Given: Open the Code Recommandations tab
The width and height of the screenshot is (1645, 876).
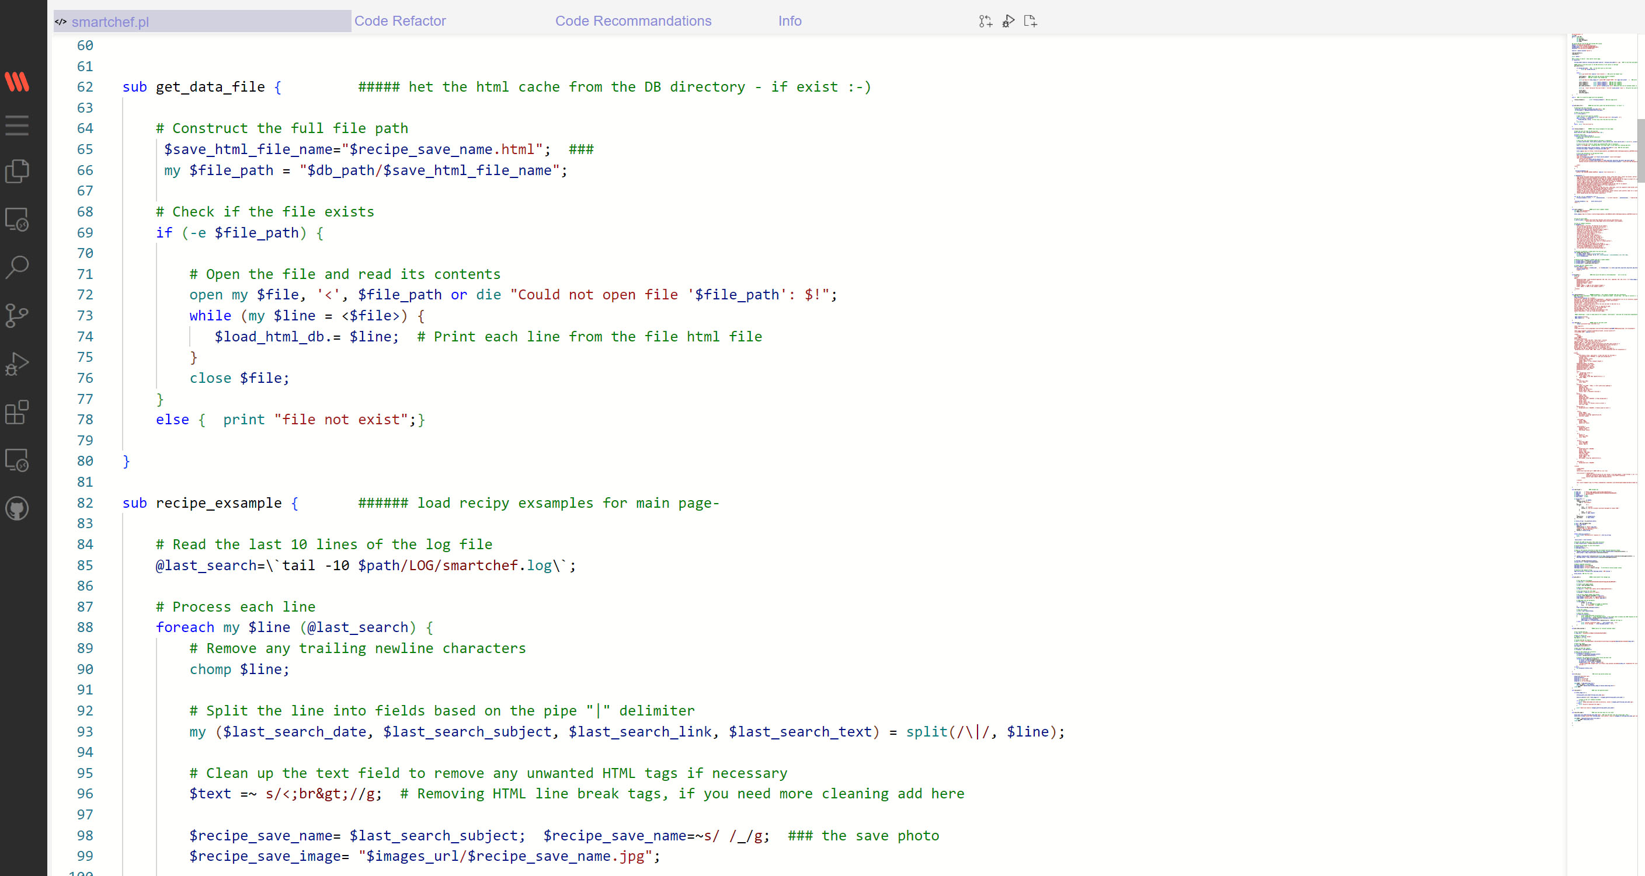Looking at the screenshot, I should point(633,21).
